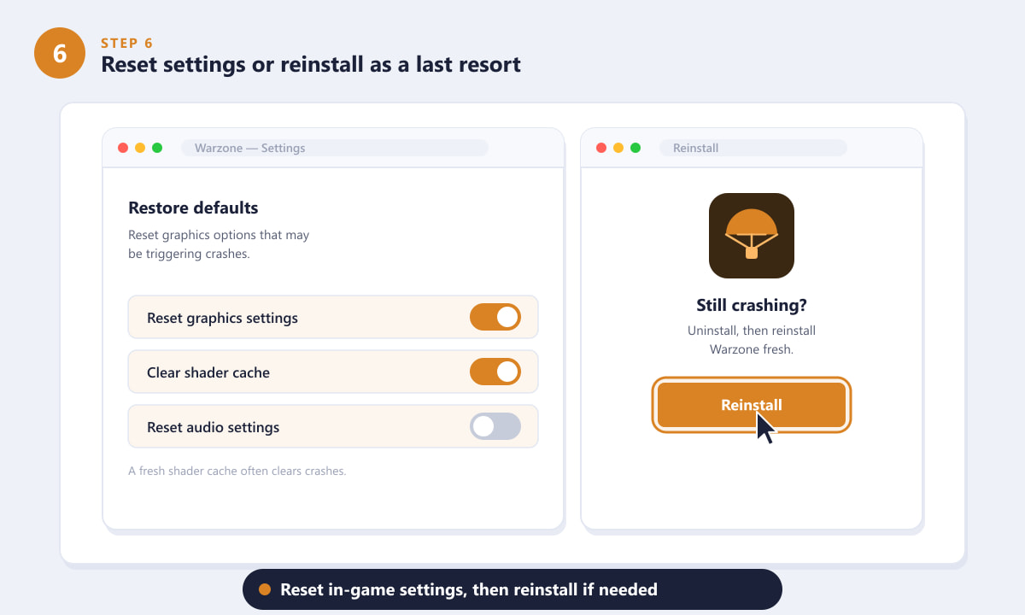The height and width of the screenshot is (615, 1025).
Task: Click the Warzone parachute app icon
Action: (752, 236)
